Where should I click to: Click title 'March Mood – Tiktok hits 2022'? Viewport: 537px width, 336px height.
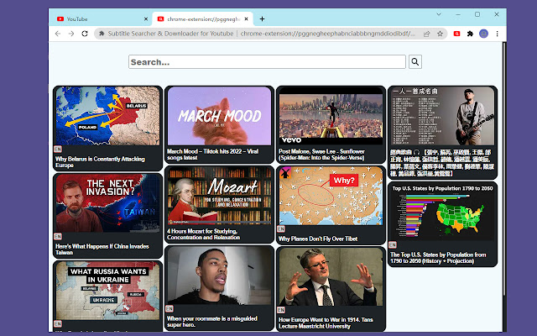(212, 155)
